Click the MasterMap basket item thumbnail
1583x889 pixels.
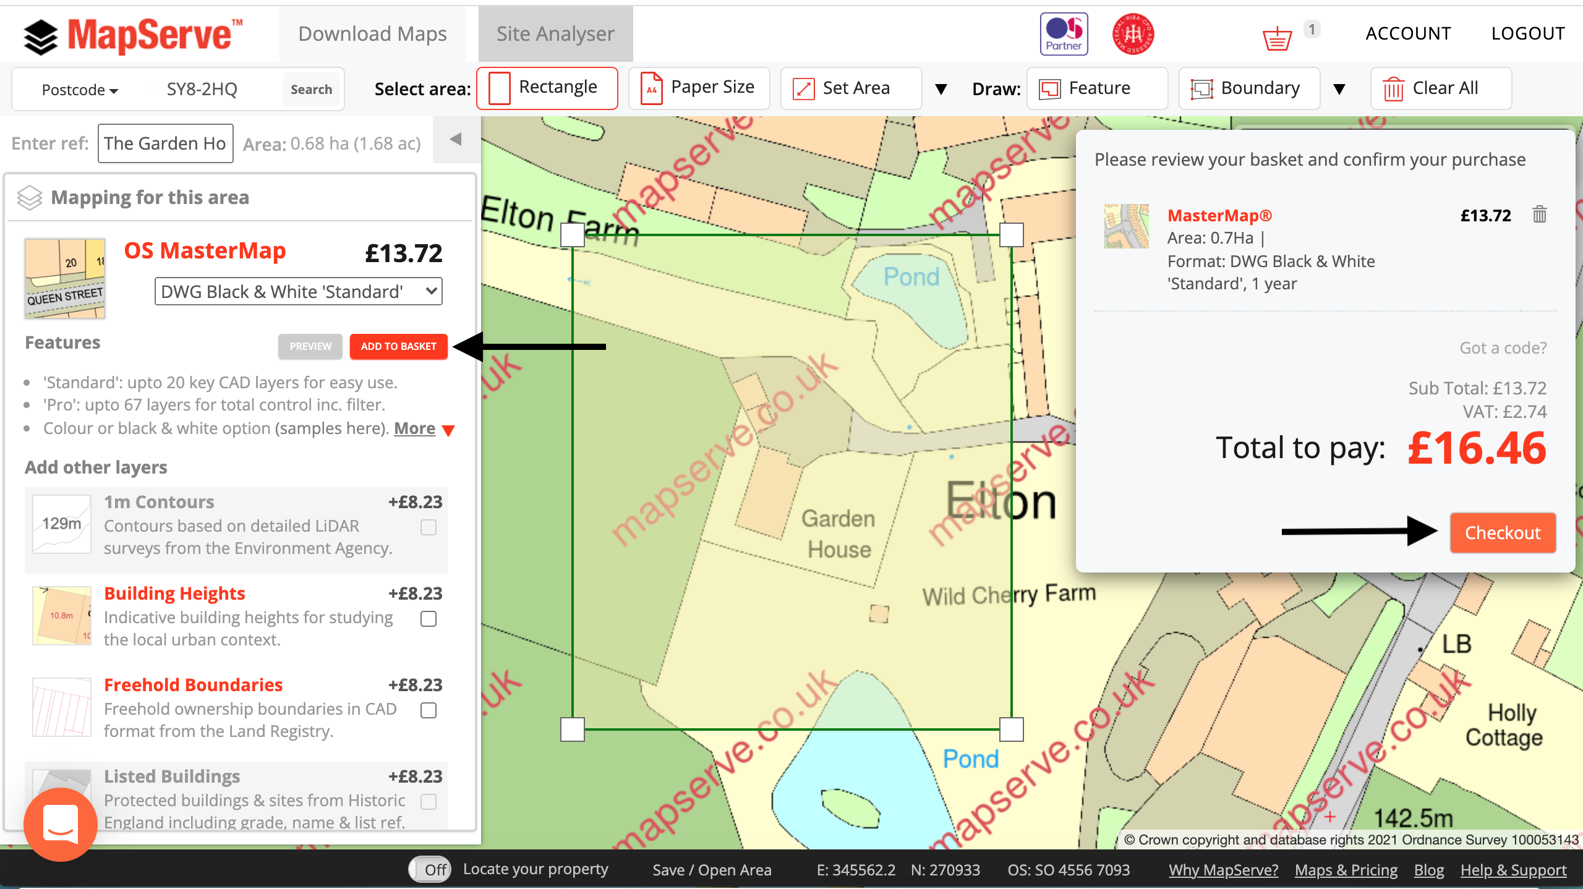click(1127, 226)
